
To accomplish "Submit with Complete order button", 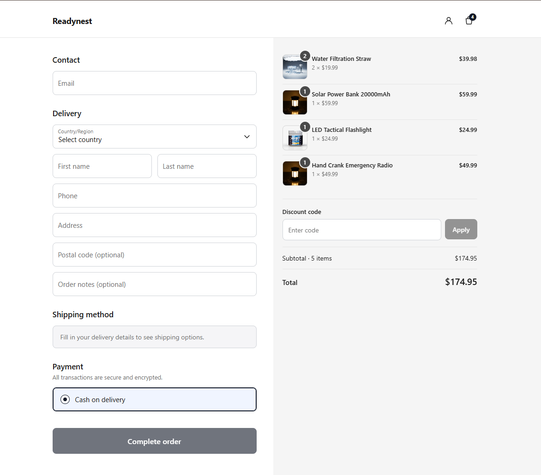I will coord(154,441).
